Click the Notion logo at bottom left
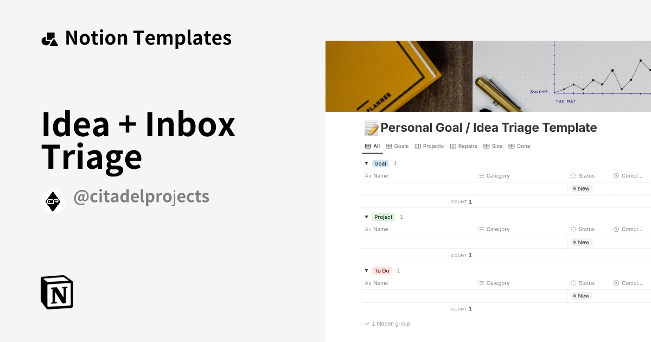651x342 pixels. (56, 292)
